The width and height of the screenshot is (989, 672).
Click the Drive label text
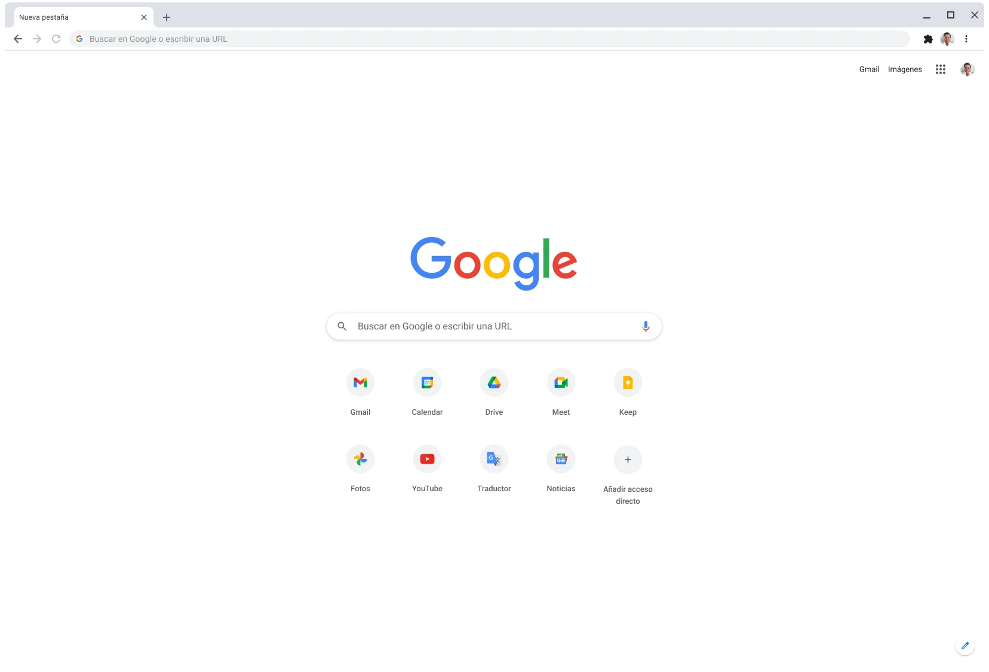(494, 412)
